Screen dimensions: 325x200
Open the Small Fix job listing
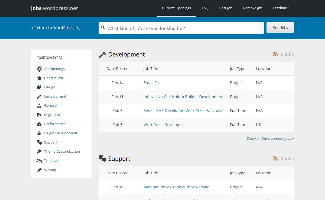coord(151,83)
